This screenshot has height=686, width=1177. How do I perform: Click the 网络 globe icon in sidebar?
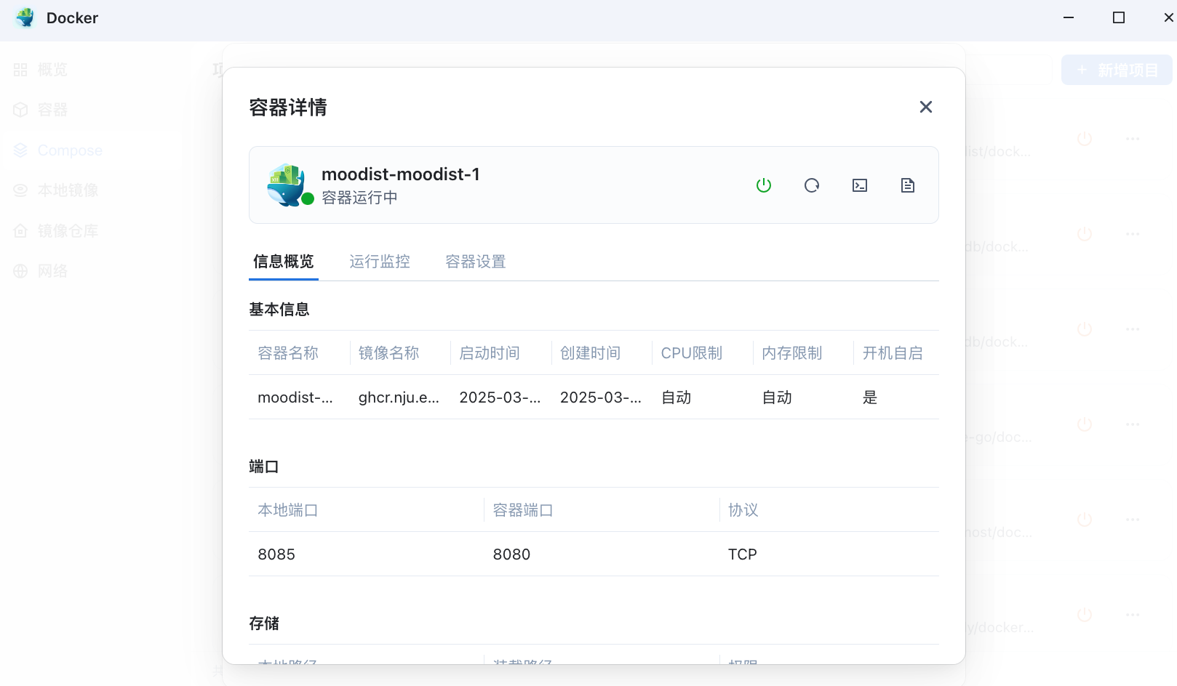point(20,271)
